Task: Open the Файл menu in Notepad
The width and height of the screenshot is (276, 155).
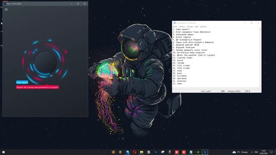Action: tap(176, 27)
